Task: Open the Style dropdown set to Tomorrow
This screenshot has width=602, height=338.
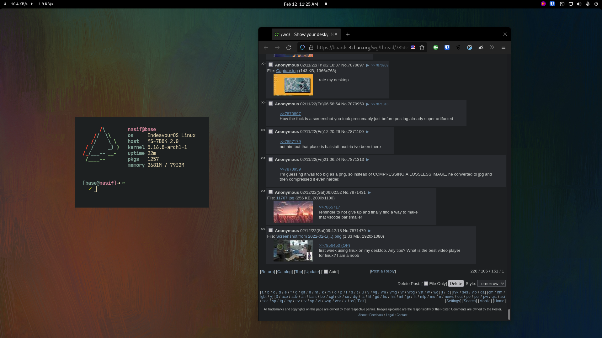Action: (x=491, y=284)
